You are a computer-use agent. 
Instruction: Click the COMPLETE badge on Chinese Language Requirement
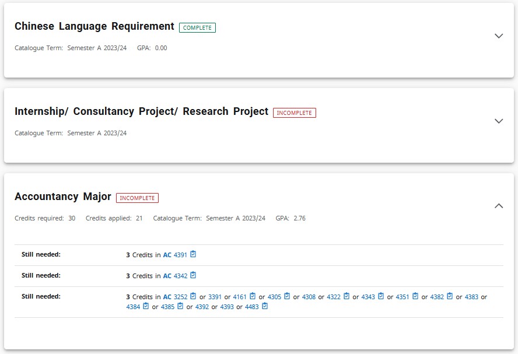(x=197, y=28)
